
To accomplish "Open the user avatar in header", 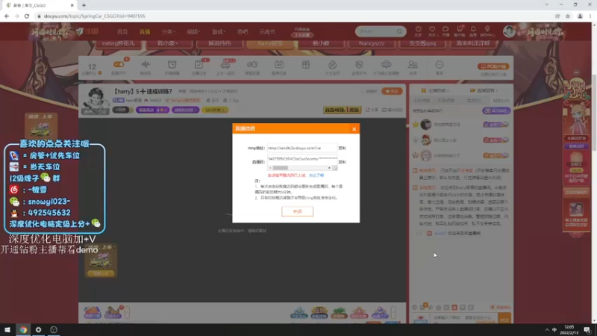I will click(x=509, y=31).
